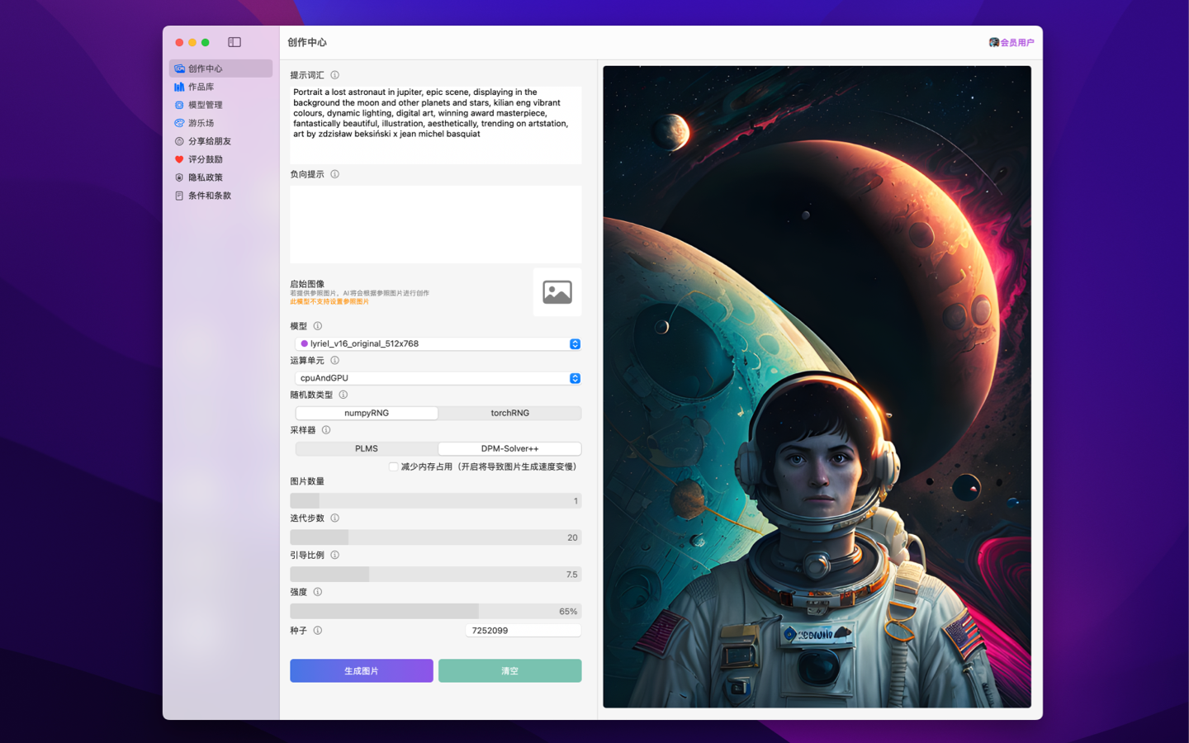Screen dimensions: 1189x743
Task: Click the starting image placeholder icon
Action: tap(557, 292)
